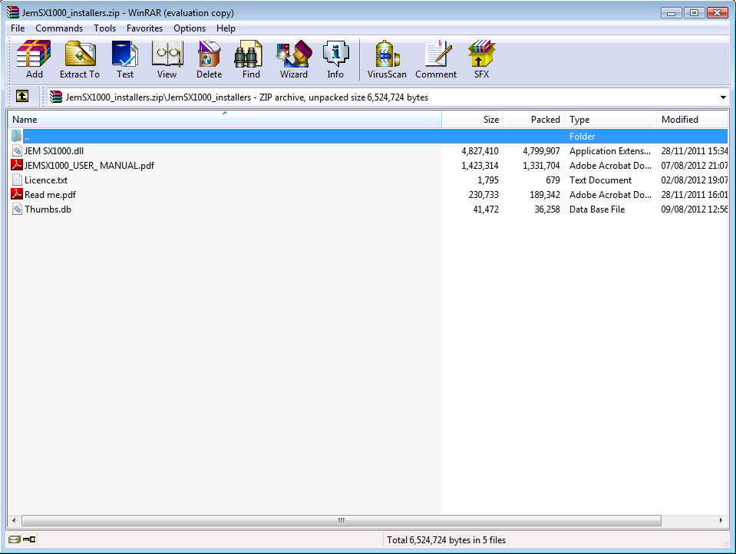Image resolution: width=736 pixels, height=554 pixels.
Task: Click the 41,472 size value
Action: (x=485, y=209)
